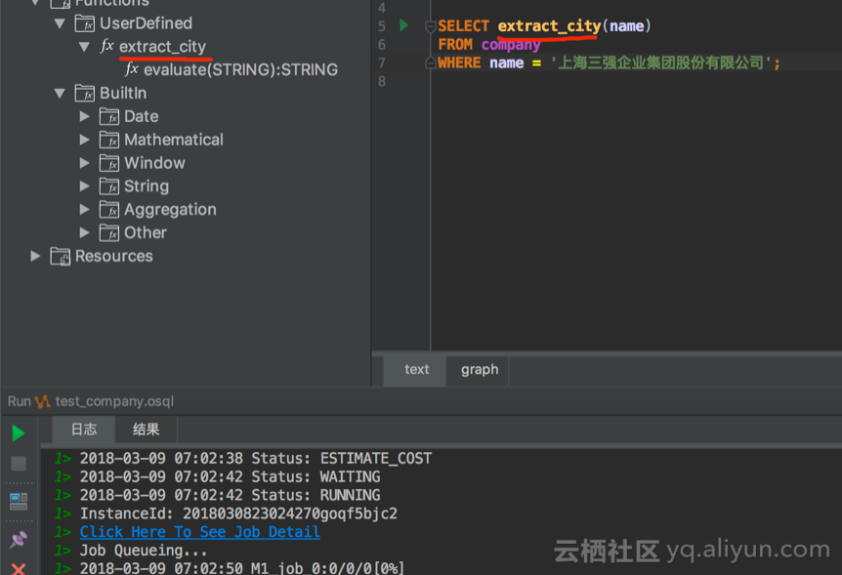
Task: Click the Date folder icon
Action: pyautogui.click(x=109, y=116)
